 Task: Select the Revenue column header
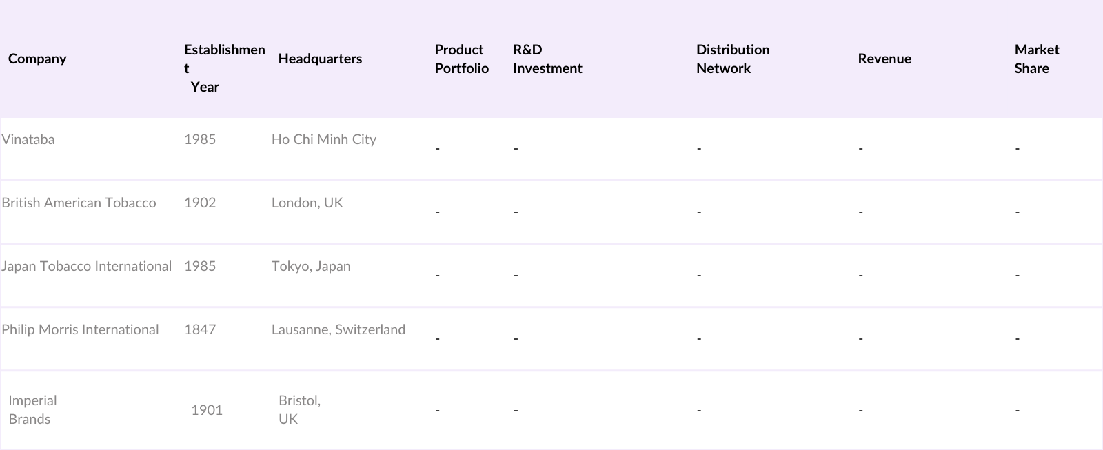point(884,59)
